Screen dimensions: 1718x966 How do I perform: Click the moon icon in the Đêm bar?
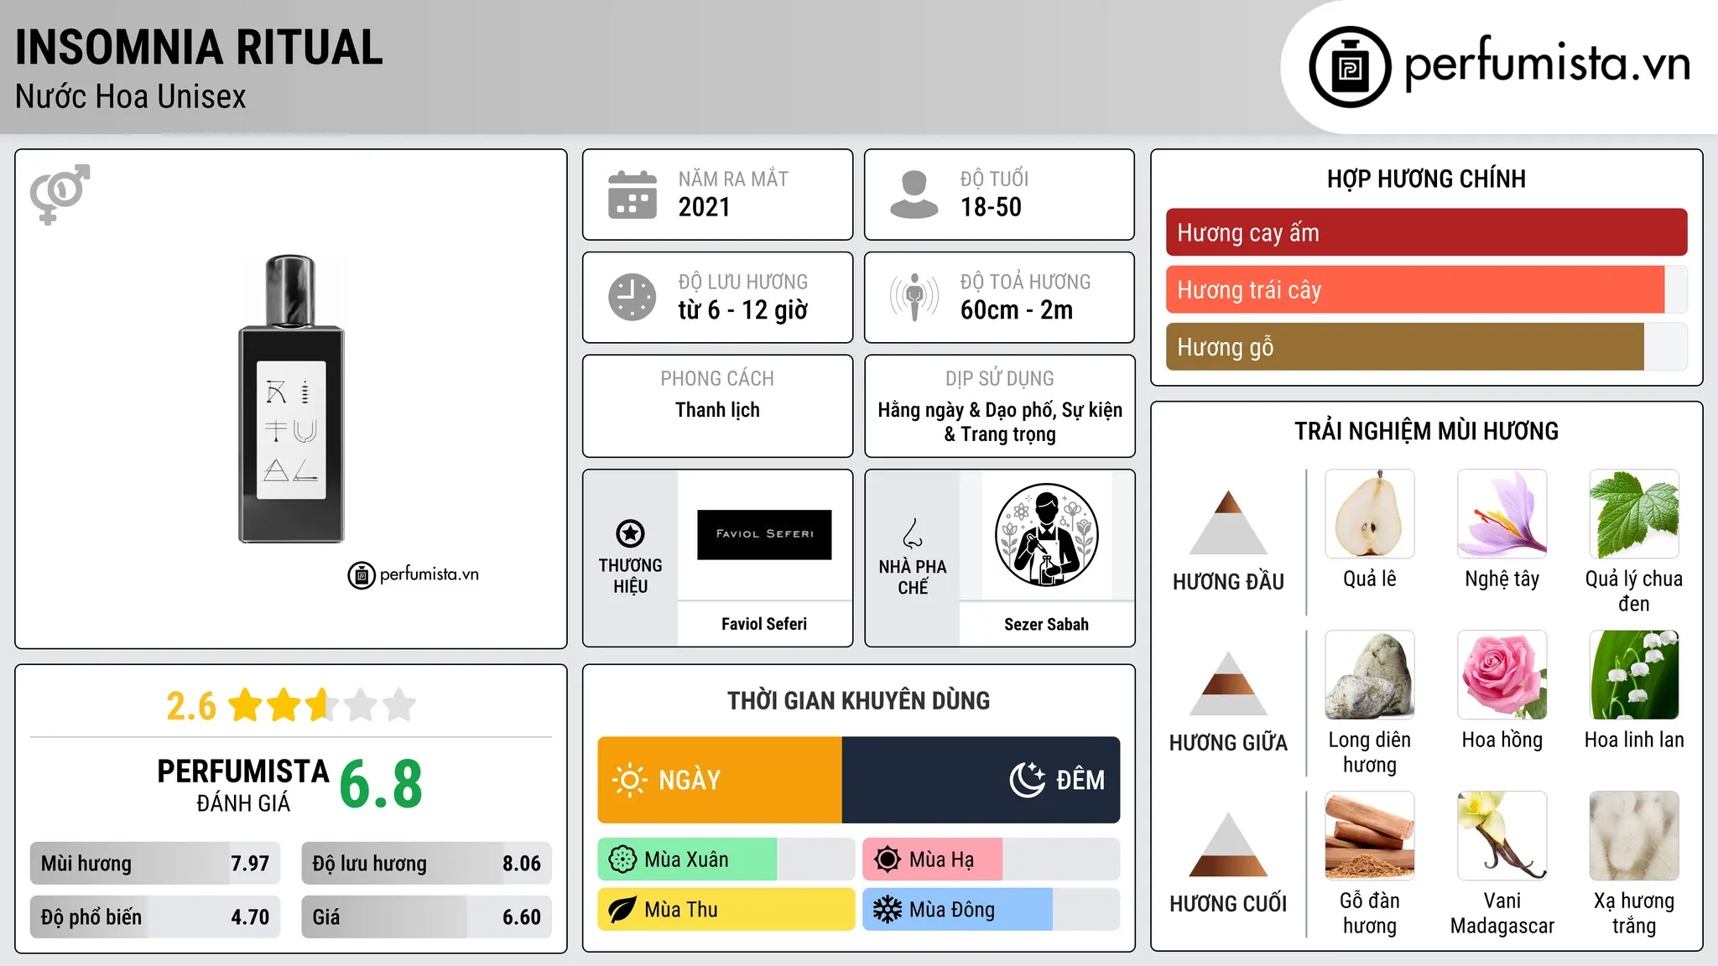point(1027,780)
